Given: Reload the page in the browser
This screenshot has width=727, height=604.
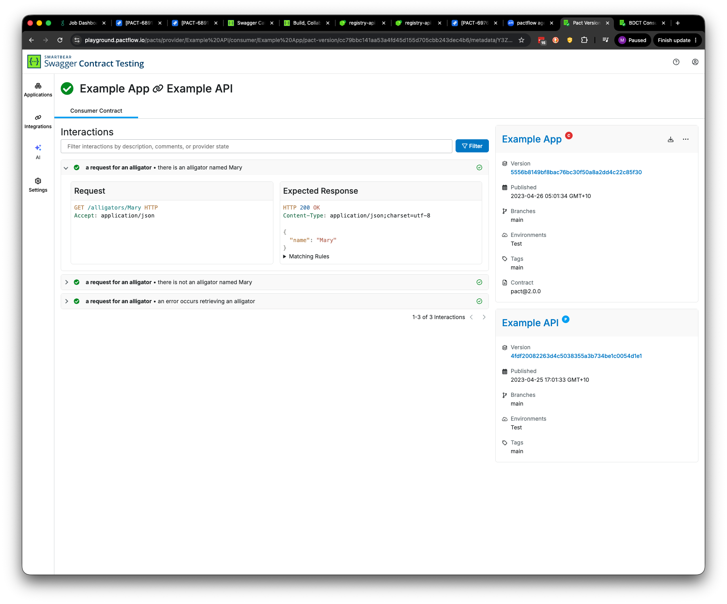Looking at the screenshot, I should [60, 40].
